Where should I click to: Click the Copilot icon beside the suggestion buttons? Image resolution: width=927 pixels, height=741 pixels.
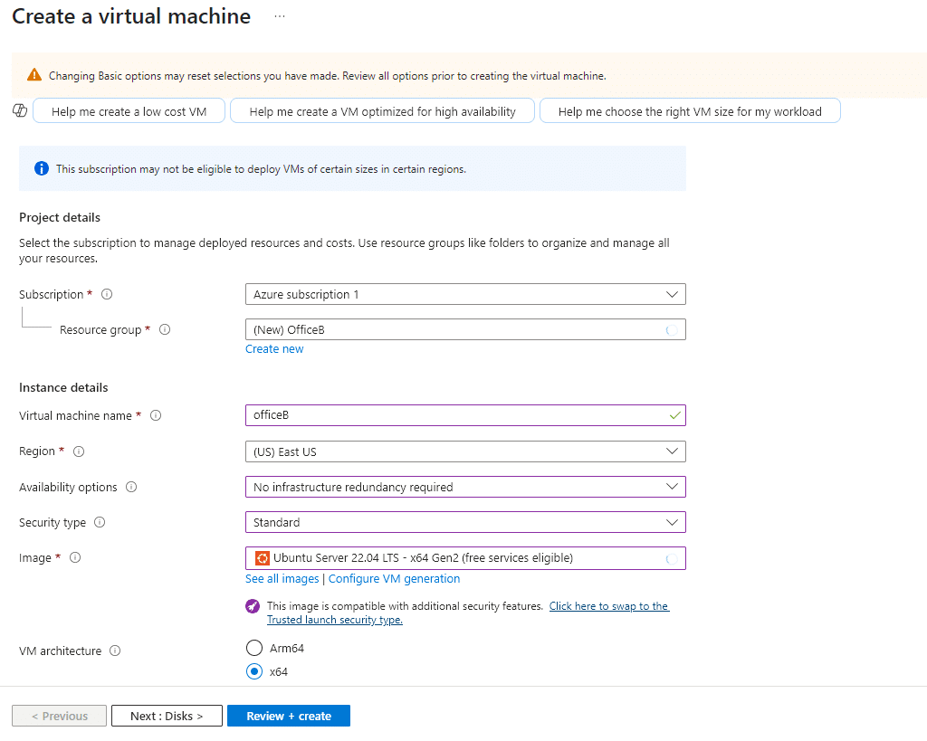[19, 111]
